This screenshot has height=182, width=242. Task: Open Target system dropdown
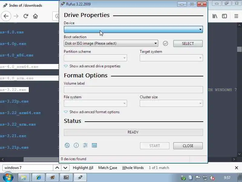[x=171, y=58]
